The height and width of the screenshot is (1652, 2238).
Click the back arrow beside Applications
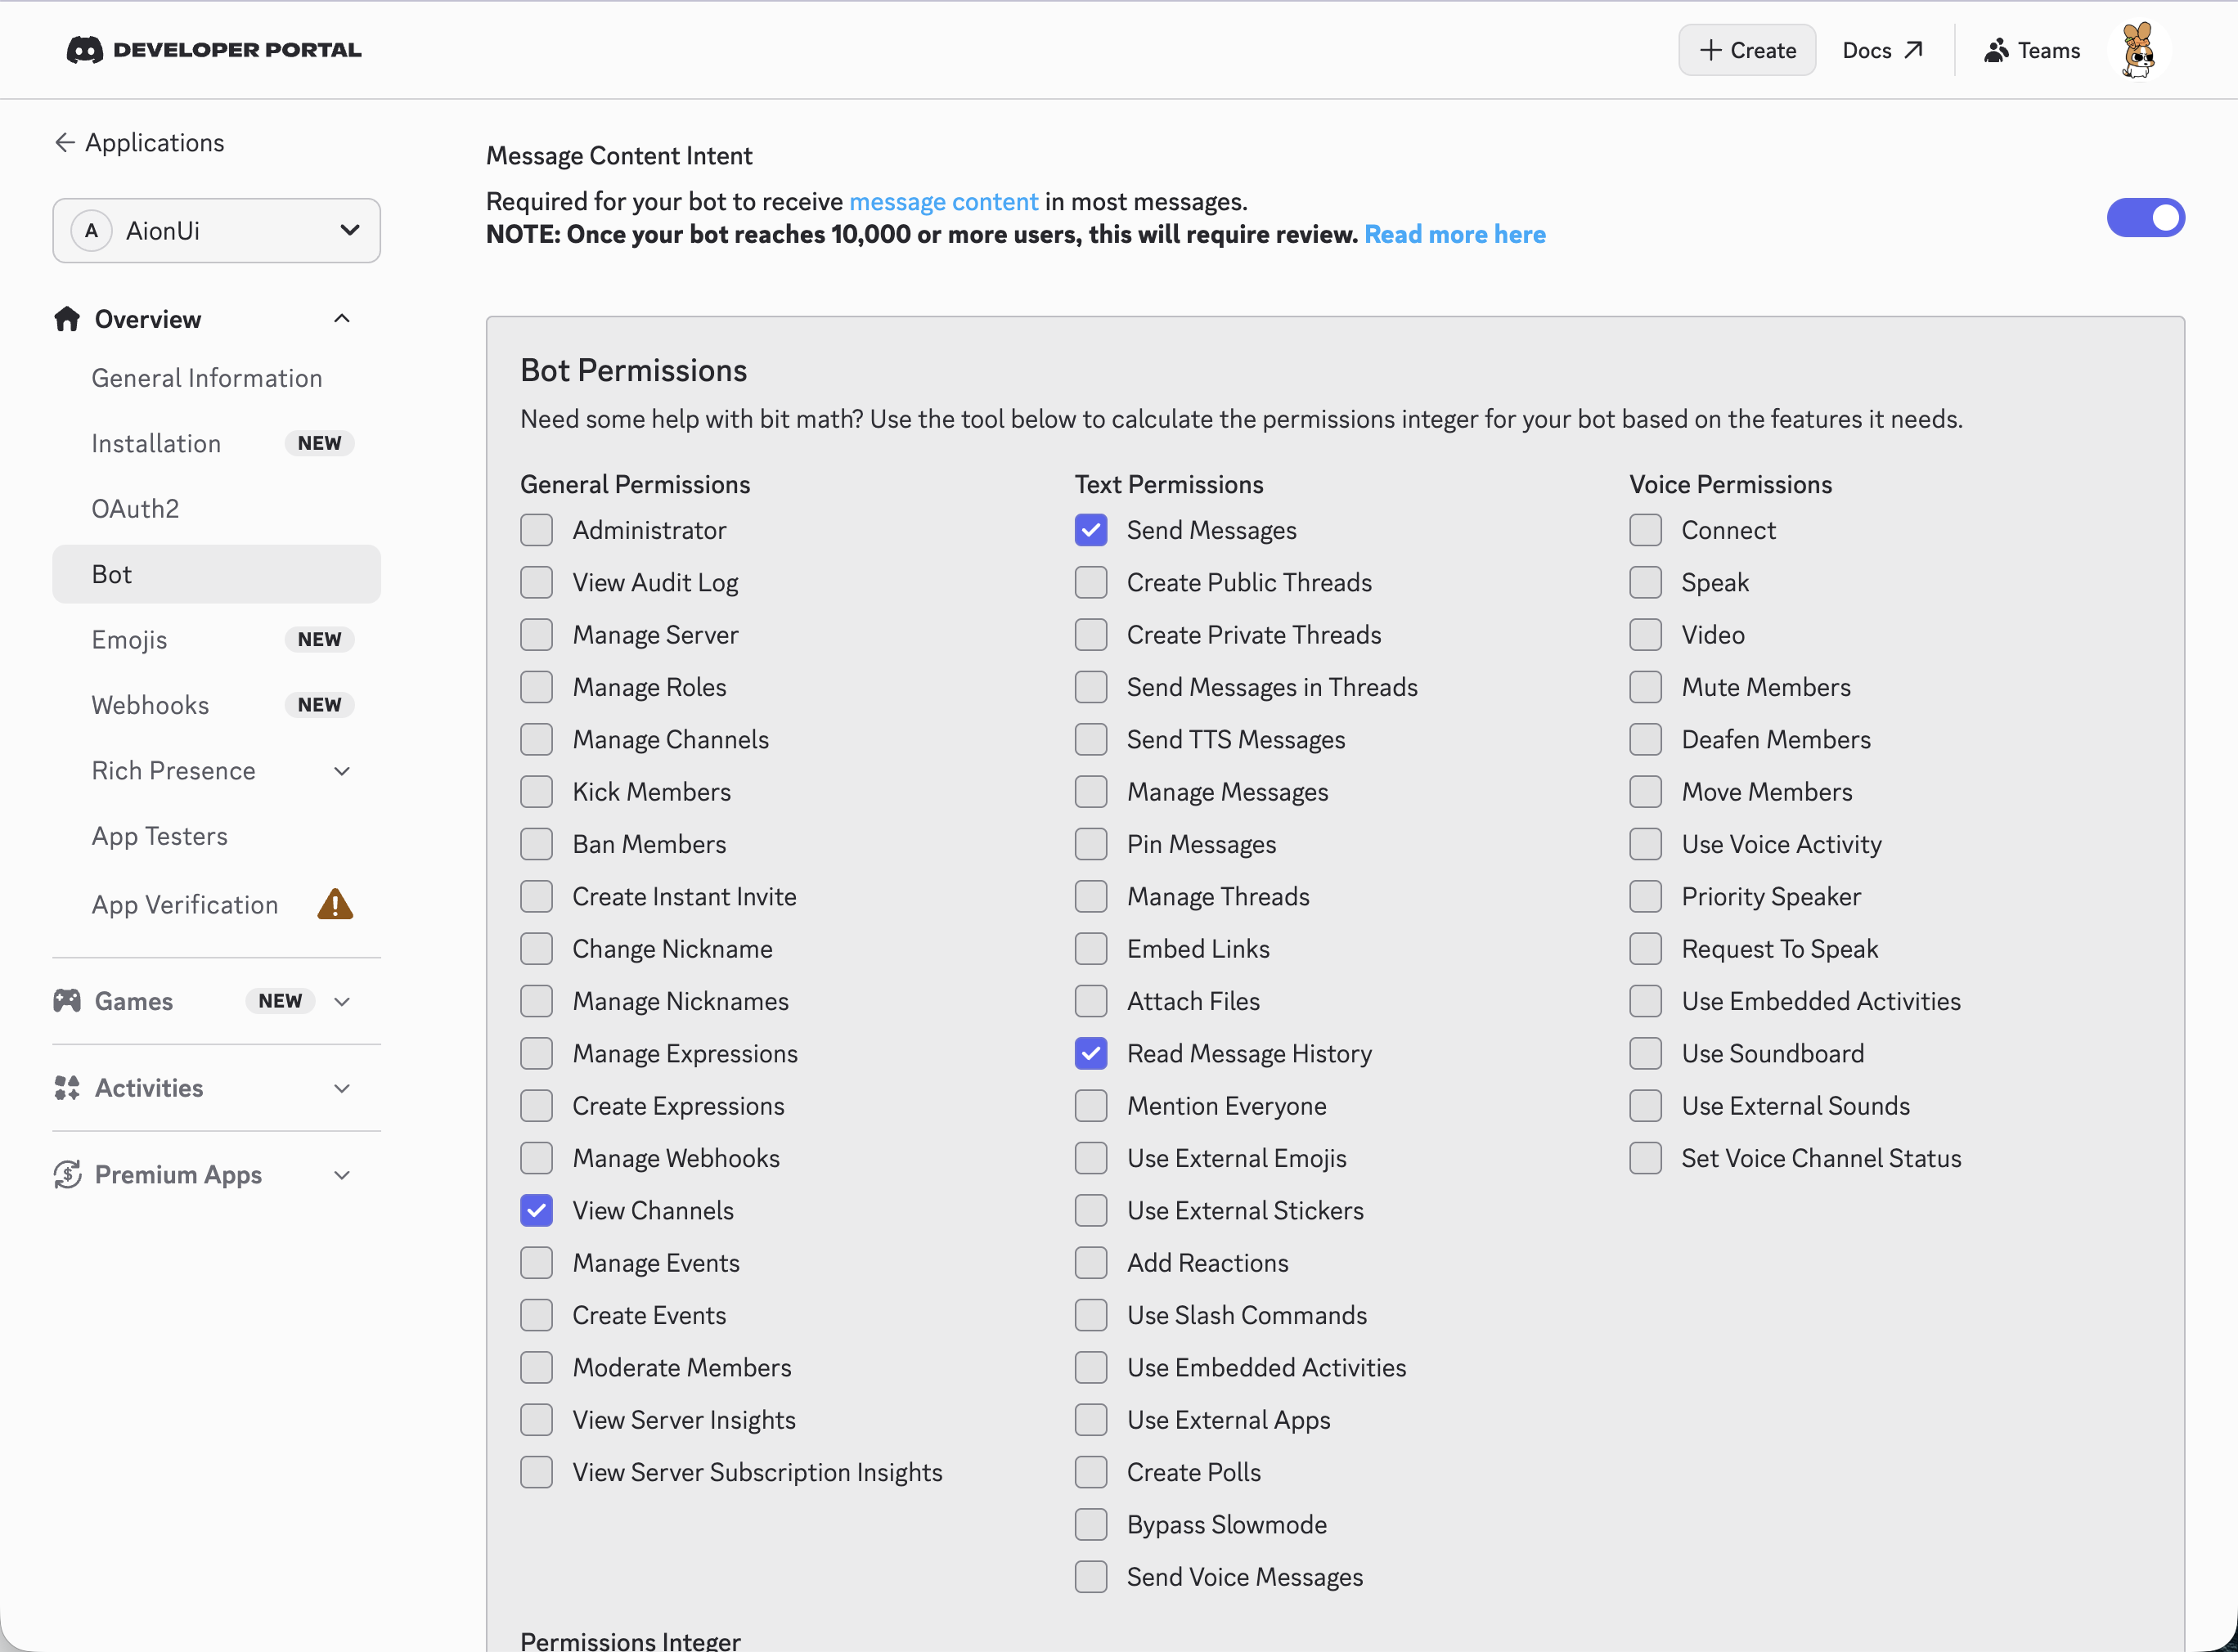[65, 142]
